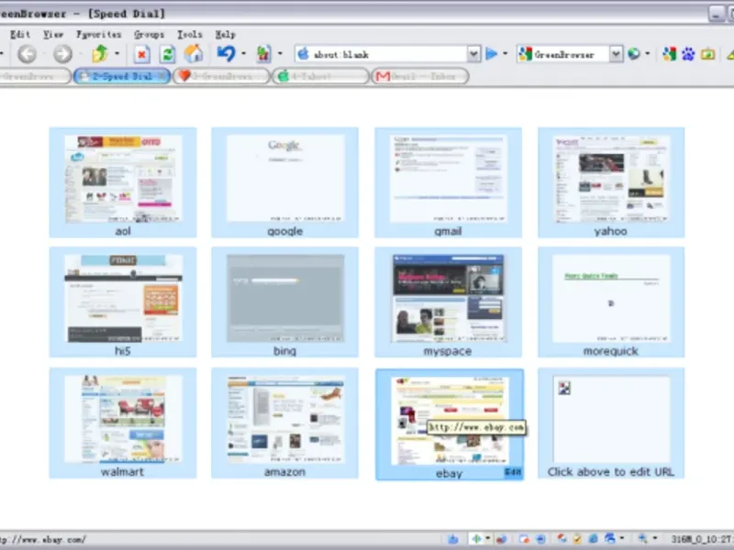This screenshot has width=734, height=550.
Task: Click the yellow picture icon right of the paw
Action: [707, 54]
